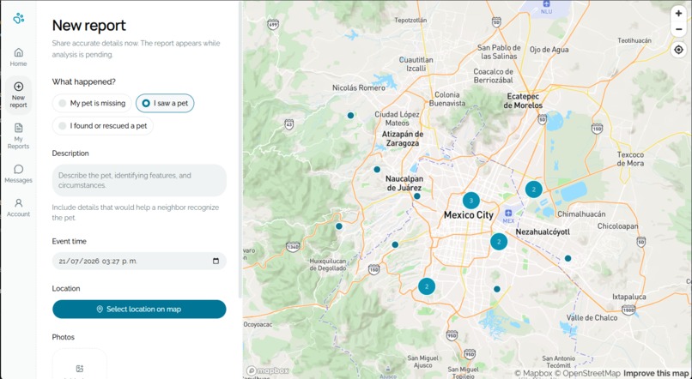692x379 pixels.
Task: Click the marker near Nicolás Romero
Action: pyautogui.click(x=350, y=116)
